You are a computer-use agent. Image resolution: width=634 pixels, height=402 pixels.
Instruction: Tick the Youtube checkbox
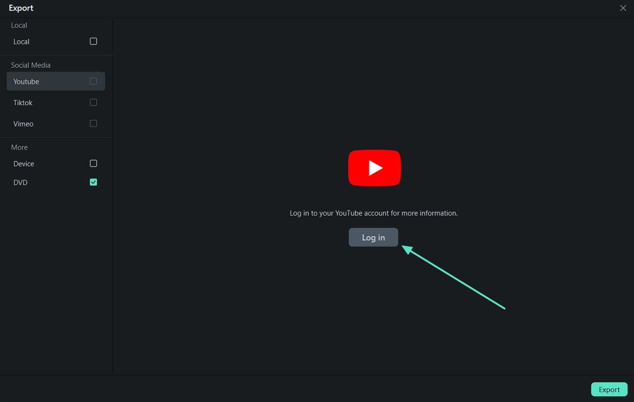click(x=93, y=81)
